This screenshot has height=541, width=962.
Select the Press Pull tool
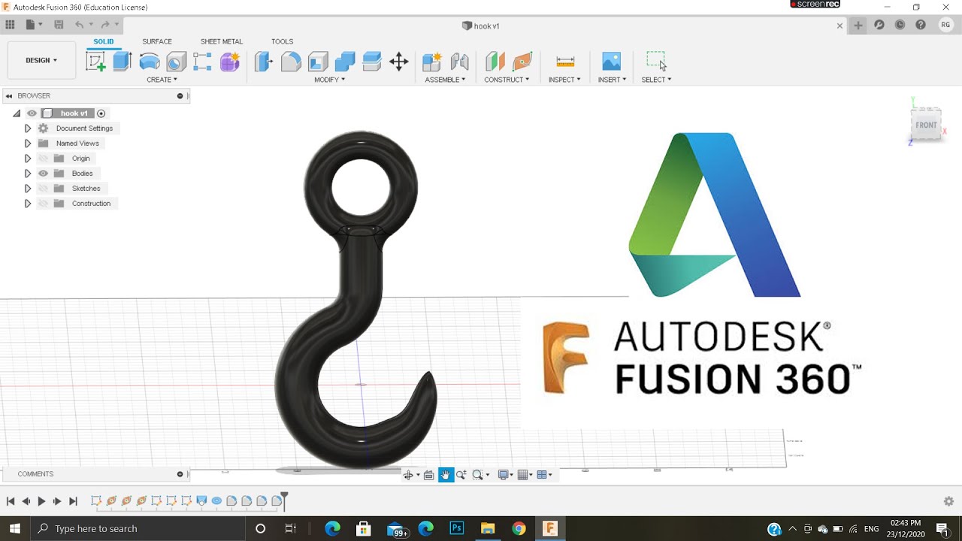coord(264,62)
